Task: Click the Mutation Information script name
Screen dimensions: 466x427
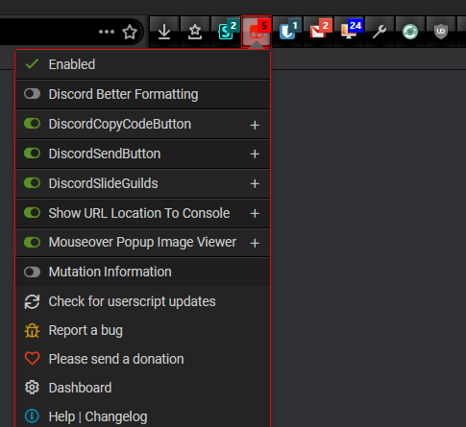Action: click(110, 272)
